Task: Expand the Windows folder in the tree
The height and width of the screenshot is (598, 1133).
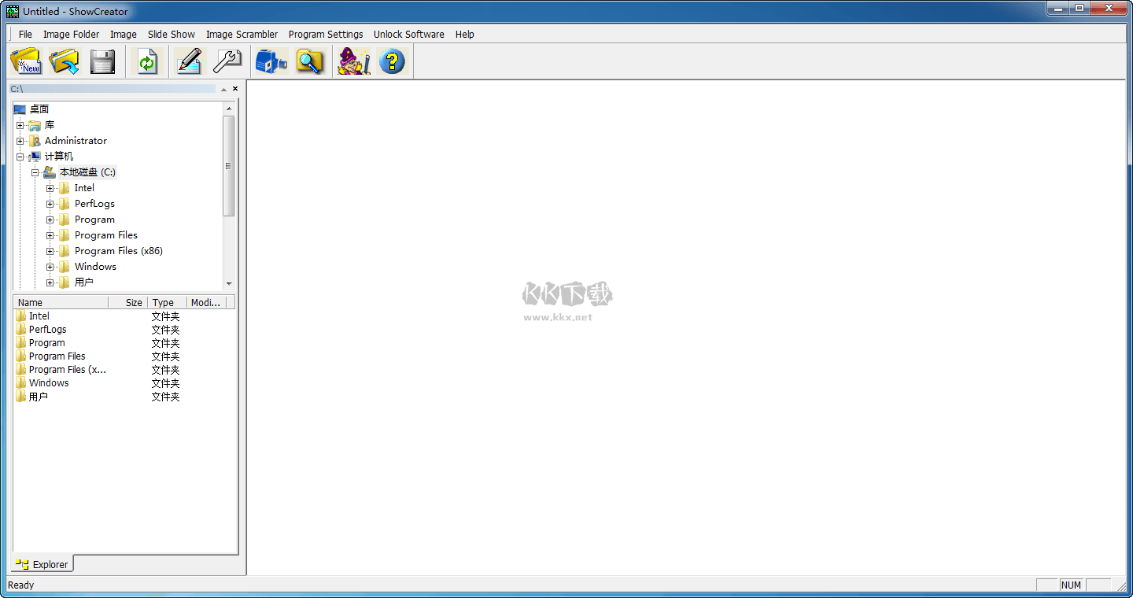Action: 50,266
